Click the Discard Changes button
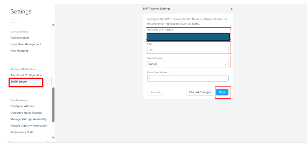The image size is (308, 144). [200, 92]
